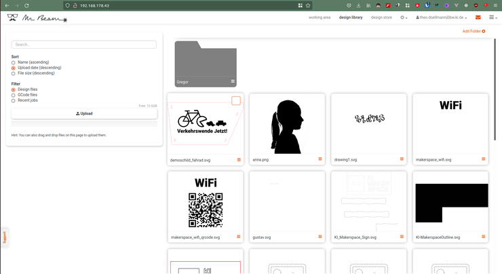The width and height of the screenshot is (502, 274).
Task: Click the Bitwarden shield extension icon
Action: pyautogui.click(x=427, y=5)
